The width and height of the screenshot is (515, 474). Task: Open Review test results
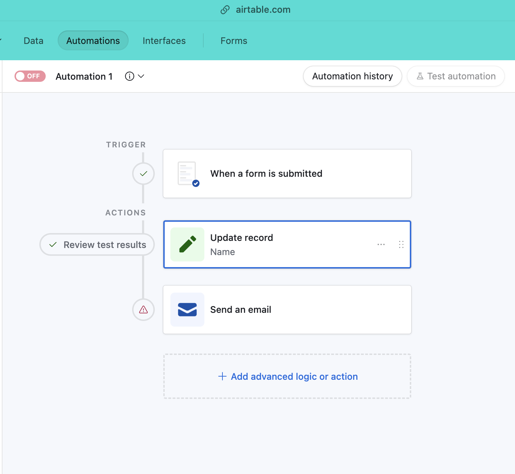[97, 244]
